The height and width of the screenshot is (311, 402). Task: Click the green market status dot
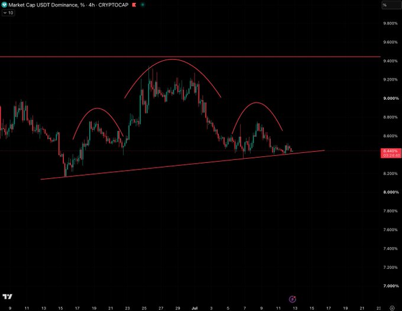click(142, 5)
